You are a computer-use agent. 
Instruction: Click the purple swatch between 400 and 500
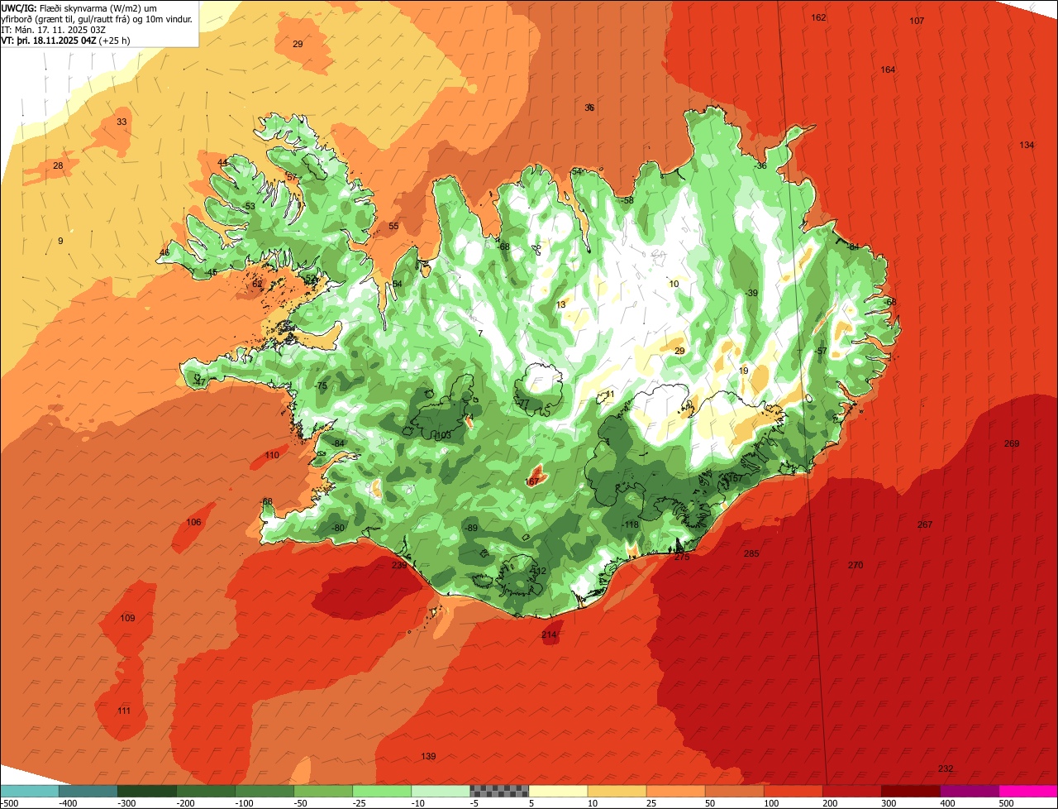969,791
